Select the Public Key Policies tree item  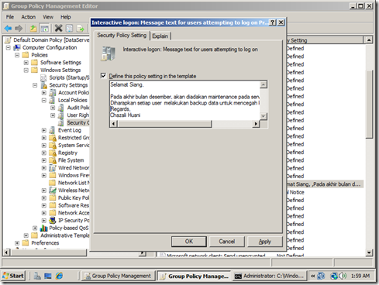pyautogui.click(x=74, y=197)
